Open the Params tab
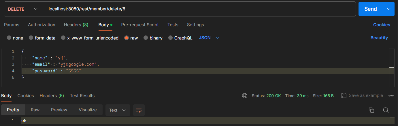This screenshot has height=126, width=398. coord(12,25)
